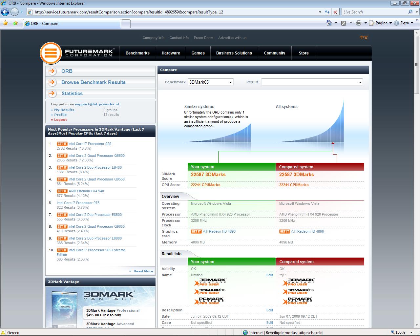Open the Games menu

point(198,53)
